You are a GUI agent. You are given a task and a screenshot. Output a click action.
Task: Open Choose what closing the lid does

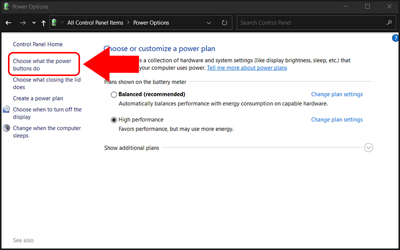pyautogui.click(x=46, y=83)
